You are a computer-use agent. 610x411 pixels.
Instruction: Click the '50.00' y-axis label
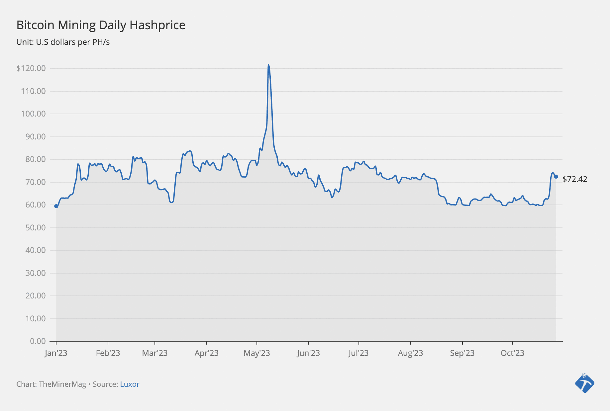point(36,227)
